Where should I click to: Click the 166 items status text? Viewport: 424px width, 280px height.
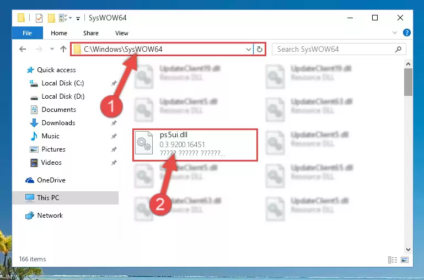click(33, 259)
